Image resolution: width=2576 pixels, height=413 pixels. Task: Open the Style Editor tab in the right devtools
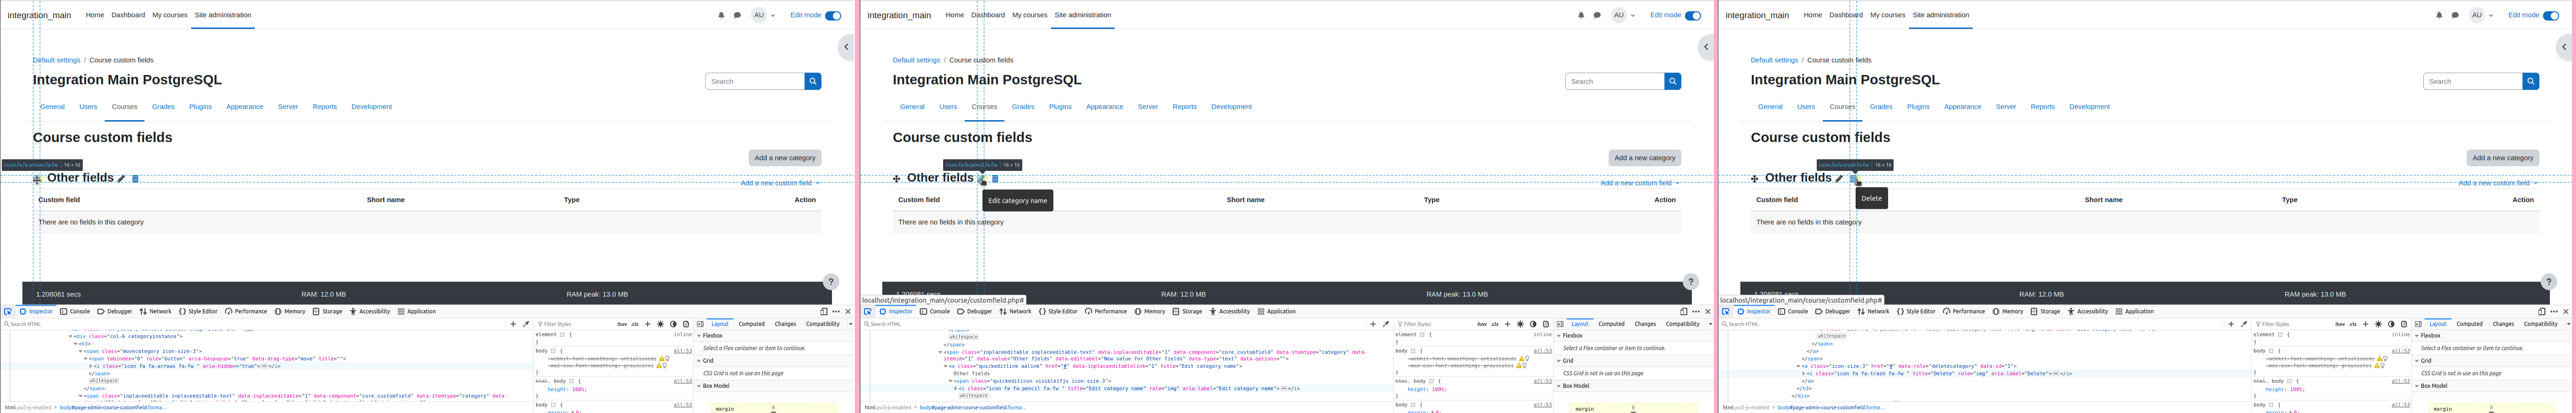coord(1916,311)
